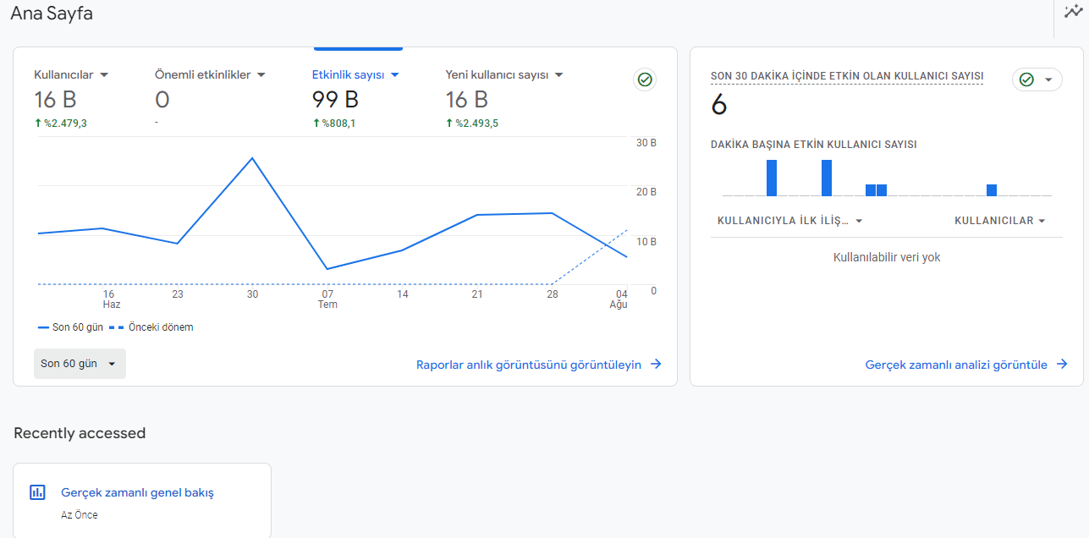This screenshot has width=1089, height=538.
Task: Expand the Yeni kullanıcı sayısı dropdown
Action: pos(558,74)
